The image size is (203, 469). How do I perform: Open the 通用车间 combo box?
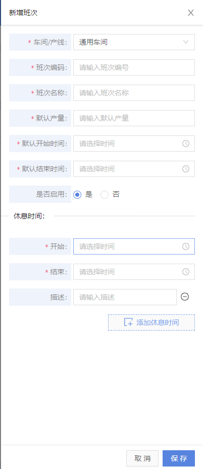[134, 42]
